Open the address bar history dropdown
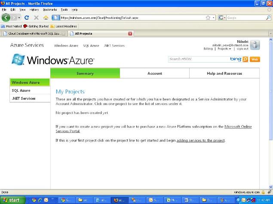Image resolution: width=273 pixels, height=204 pixels. [x=213, y=18]
